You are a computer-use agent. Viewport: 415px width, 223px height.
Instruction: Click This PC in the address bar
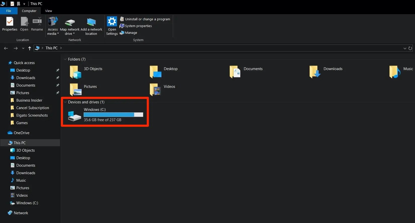coord(51,48)
